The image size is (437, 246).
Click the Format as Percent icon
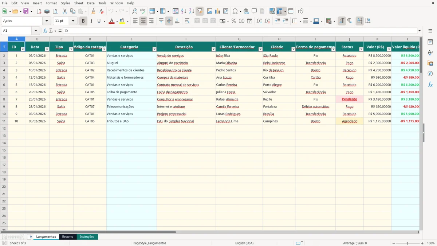tap(233, 21)
